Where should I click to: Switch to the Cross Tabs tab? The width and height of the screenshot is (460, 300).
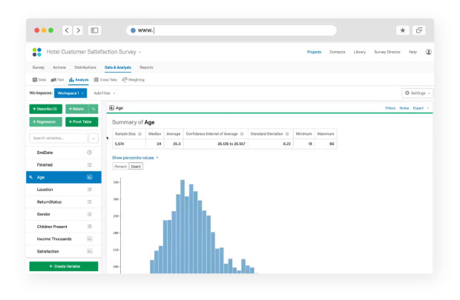pos(105,79)
